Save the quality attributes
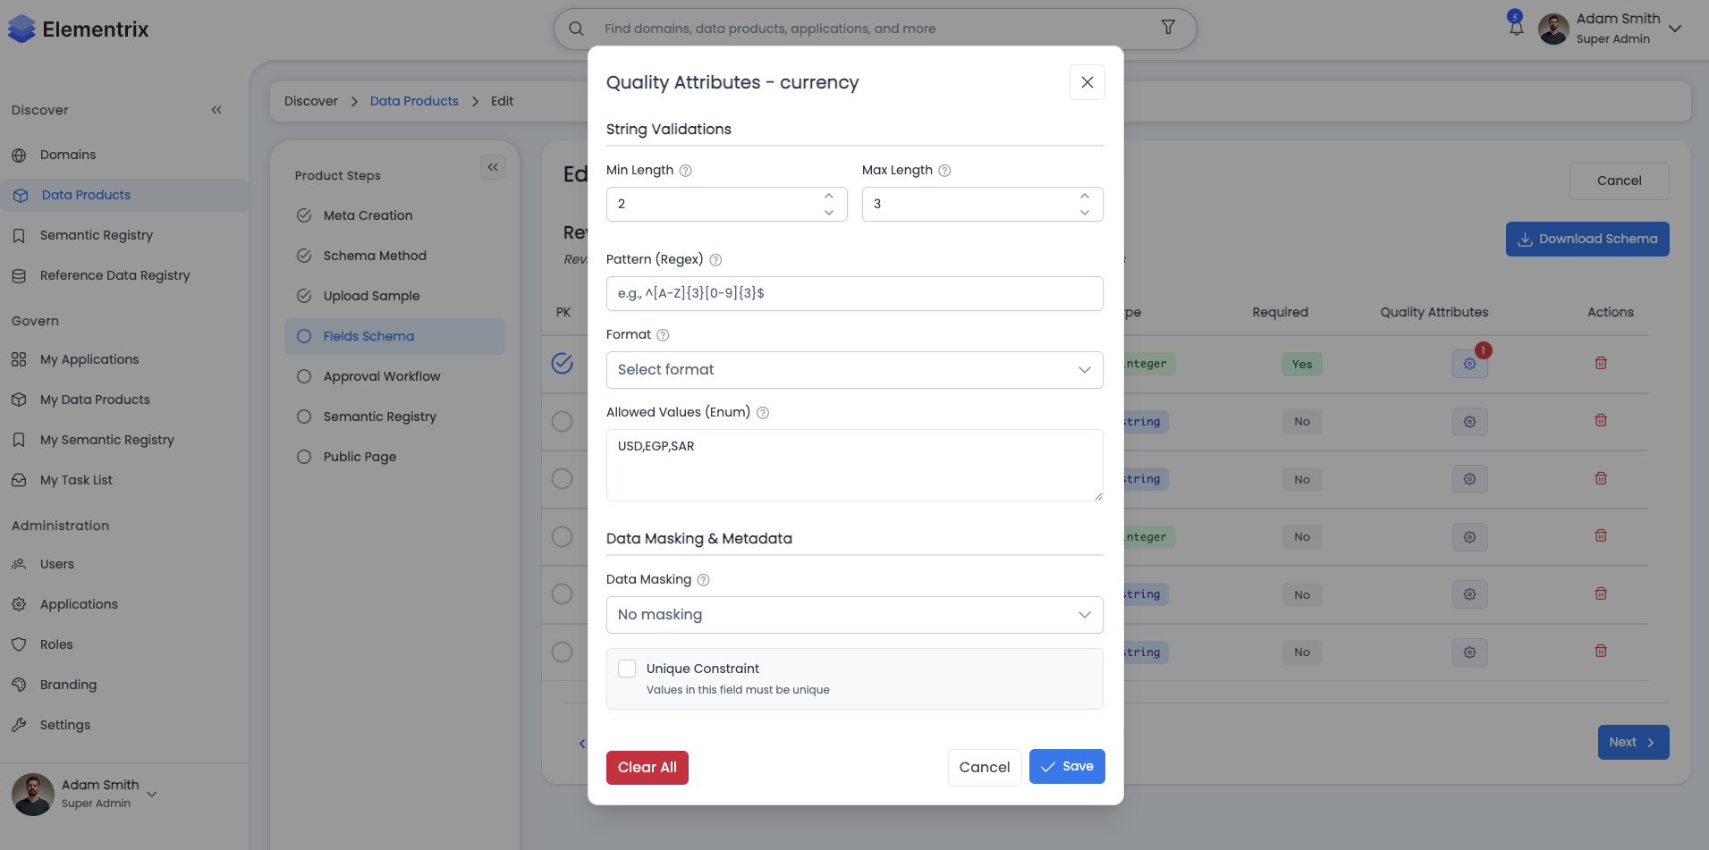Screen dimensions: 1709x850 click(x=1067, y=767)
